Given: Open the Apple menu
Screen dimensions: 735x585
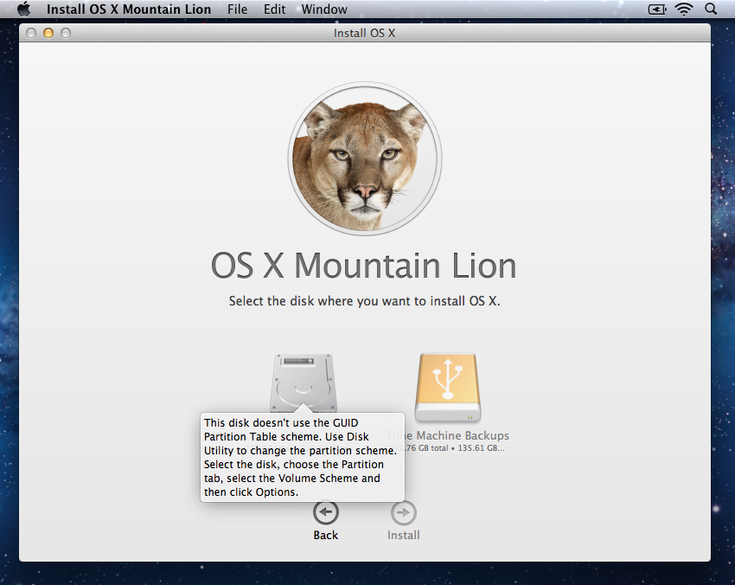Looking at the screenshot, I should point(23,10).
